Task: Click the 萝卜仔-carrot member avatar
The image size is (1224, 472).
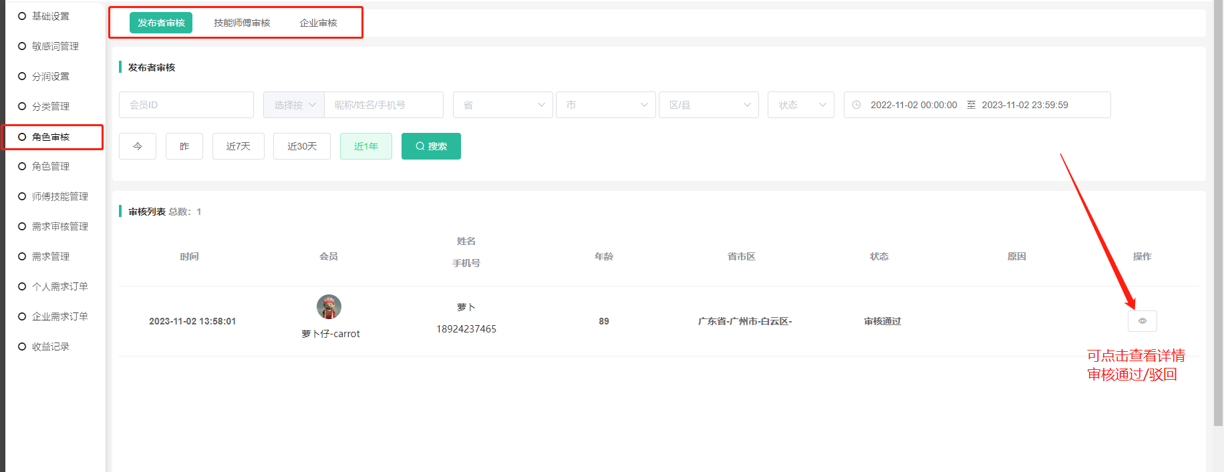Action: (x=329, y=307)
